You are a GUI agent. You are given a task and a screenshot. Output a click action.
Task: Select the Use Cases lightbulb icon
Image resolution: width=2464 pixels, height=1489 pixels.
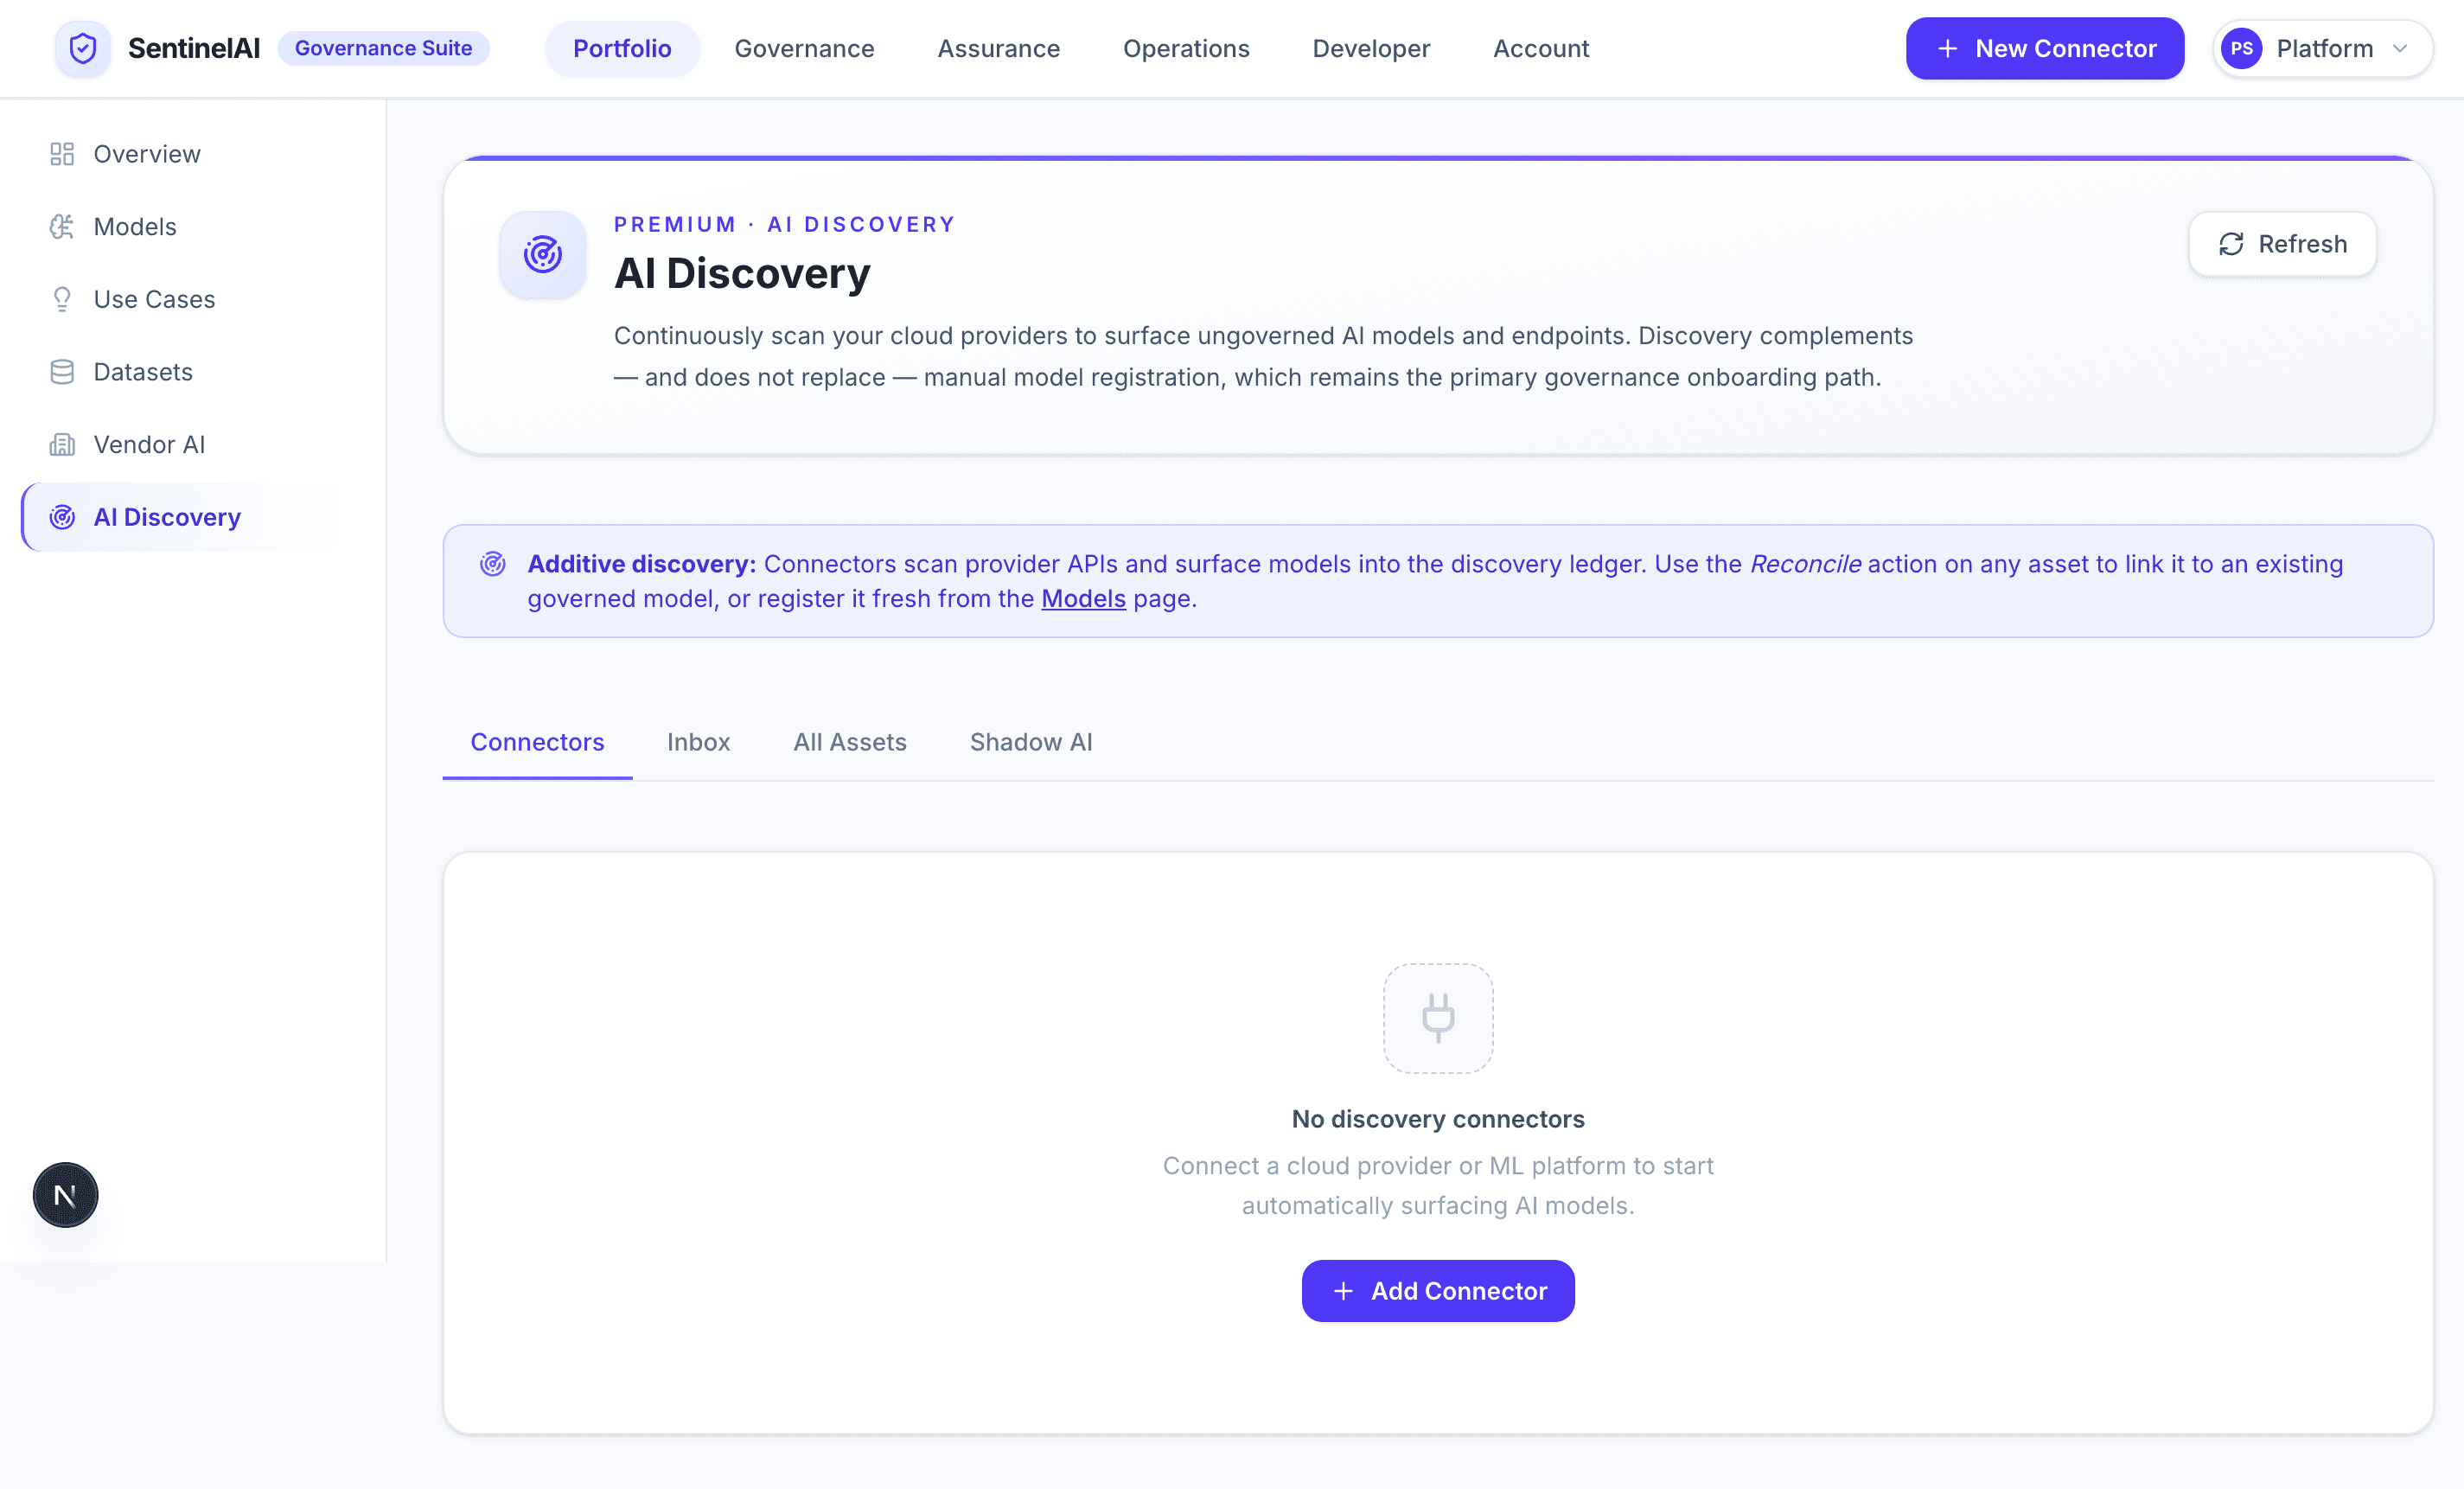(61, 298)
